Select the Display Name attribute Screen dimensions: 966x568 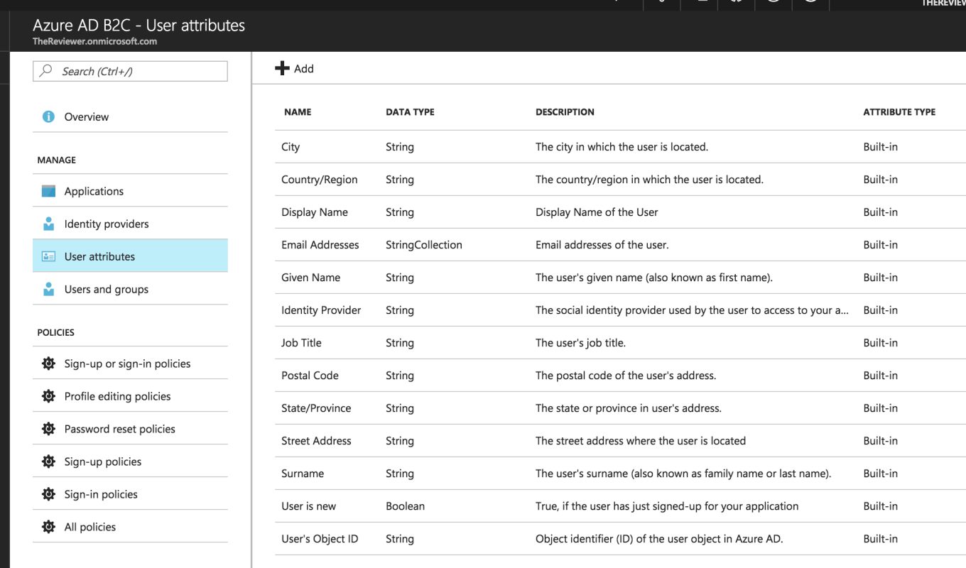click(620, 212)
